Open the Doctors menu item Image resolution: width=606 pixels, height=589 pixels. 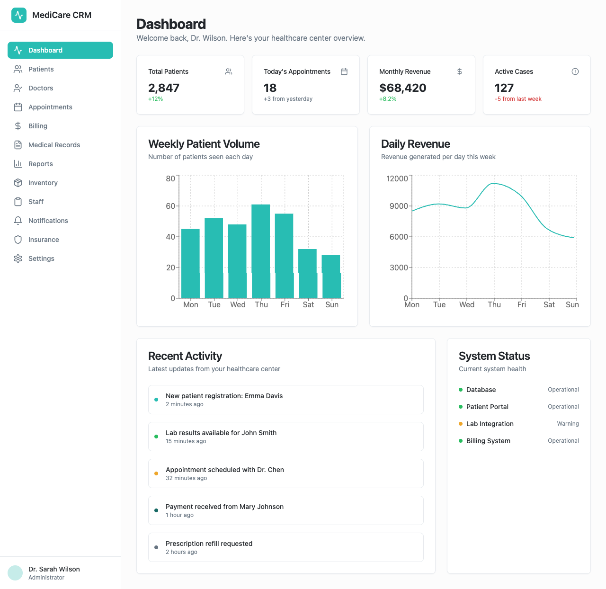(x=41, y=88)
